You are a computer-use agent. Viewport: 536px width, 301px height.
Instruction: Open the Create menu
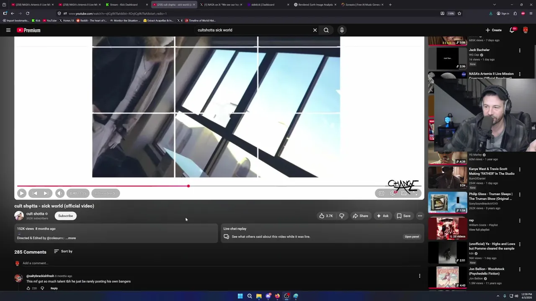(x=494, y=30)
